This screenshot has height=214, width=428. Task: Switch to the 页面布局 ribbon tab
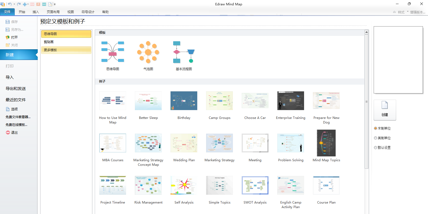point(53,12)
